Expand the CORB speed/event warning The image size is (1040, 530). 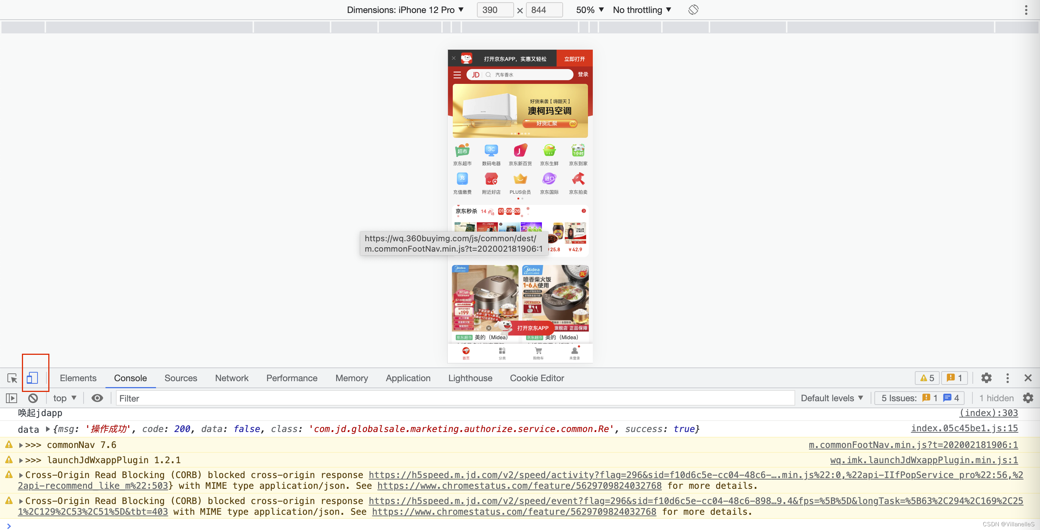[21, 501]
